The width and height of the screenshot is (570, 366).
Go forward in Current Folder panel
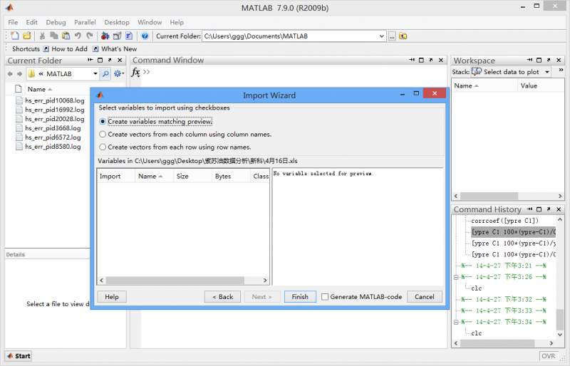tap(20, 74)
